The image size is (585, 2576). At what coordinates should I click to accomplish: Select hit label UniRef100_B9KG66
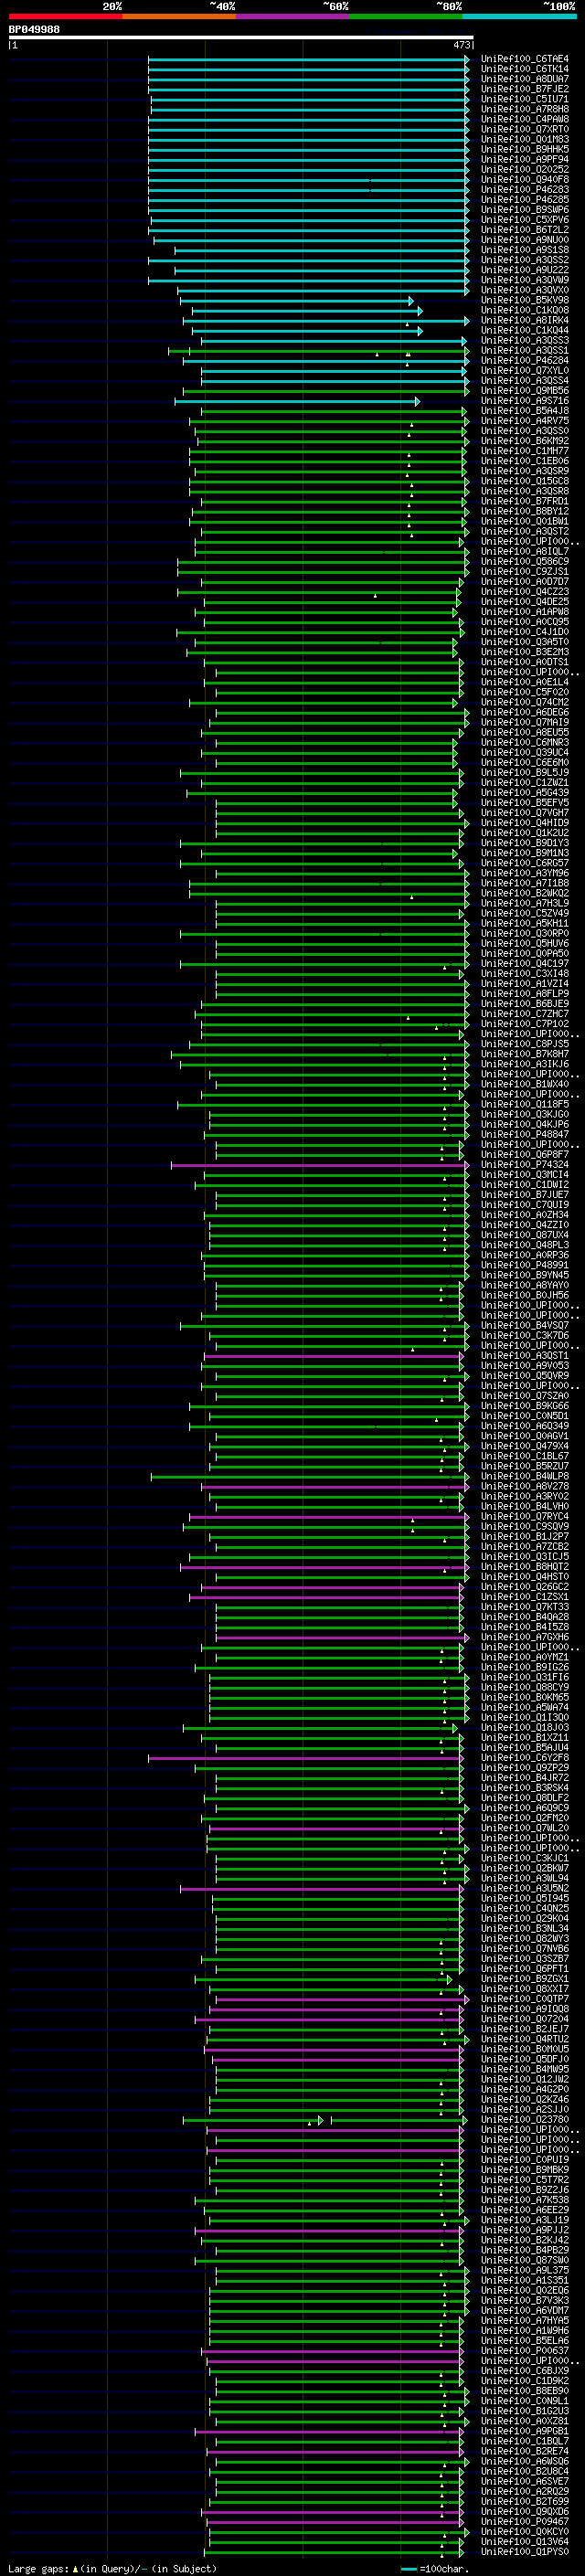coord(525,1405)
